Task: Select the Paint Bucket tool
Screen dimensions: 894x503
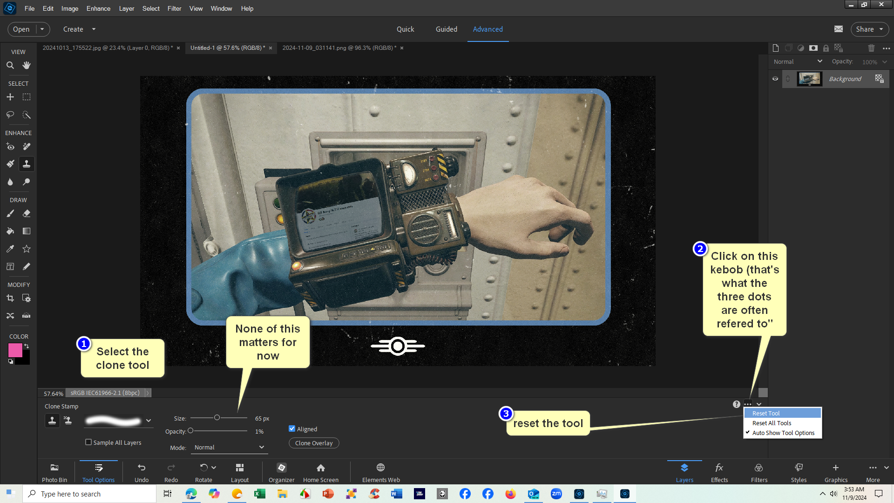Action: point(10,231)
